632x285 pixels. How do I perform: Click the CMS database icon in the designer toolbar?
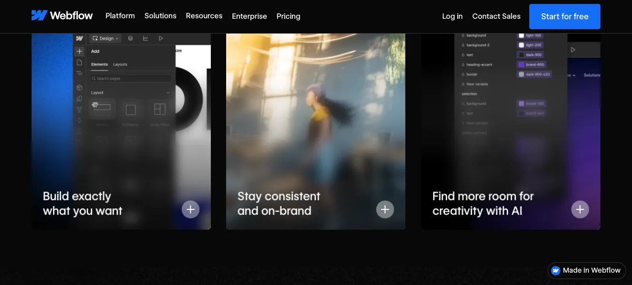pos(130,38)
